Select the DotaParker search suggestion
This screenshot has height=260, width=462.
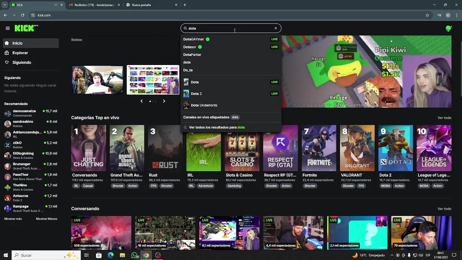[231, 55]
